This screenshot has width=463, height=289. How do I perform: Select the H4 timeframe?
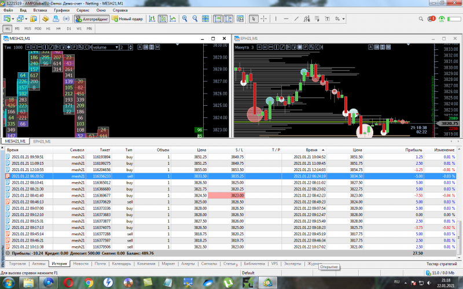point(58,28)
